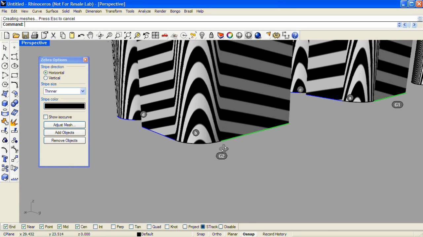
Task: Open the Transform menu
Action: 114,11
